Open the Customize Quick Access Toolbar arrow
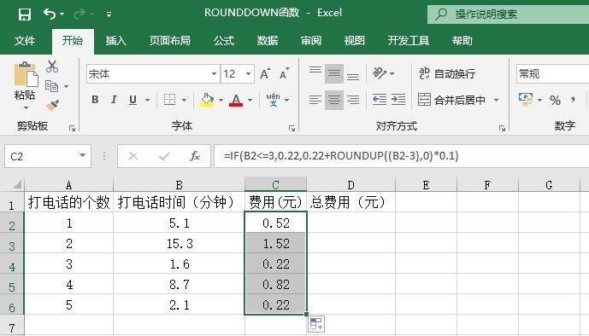This screenshot has width=589, height=336. point(109,14)
